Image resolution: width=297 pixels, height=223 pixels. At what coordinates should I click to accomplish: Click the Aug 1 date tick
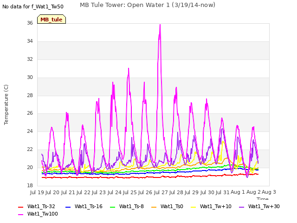click(x=238, y=192)
